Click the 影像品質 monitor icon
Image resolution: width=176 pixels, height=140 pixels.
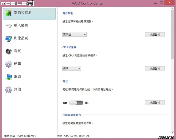(9, 39)
